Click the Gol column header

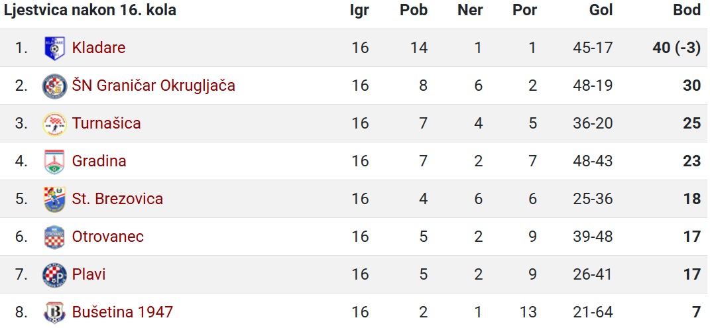[x=601, y=11]
